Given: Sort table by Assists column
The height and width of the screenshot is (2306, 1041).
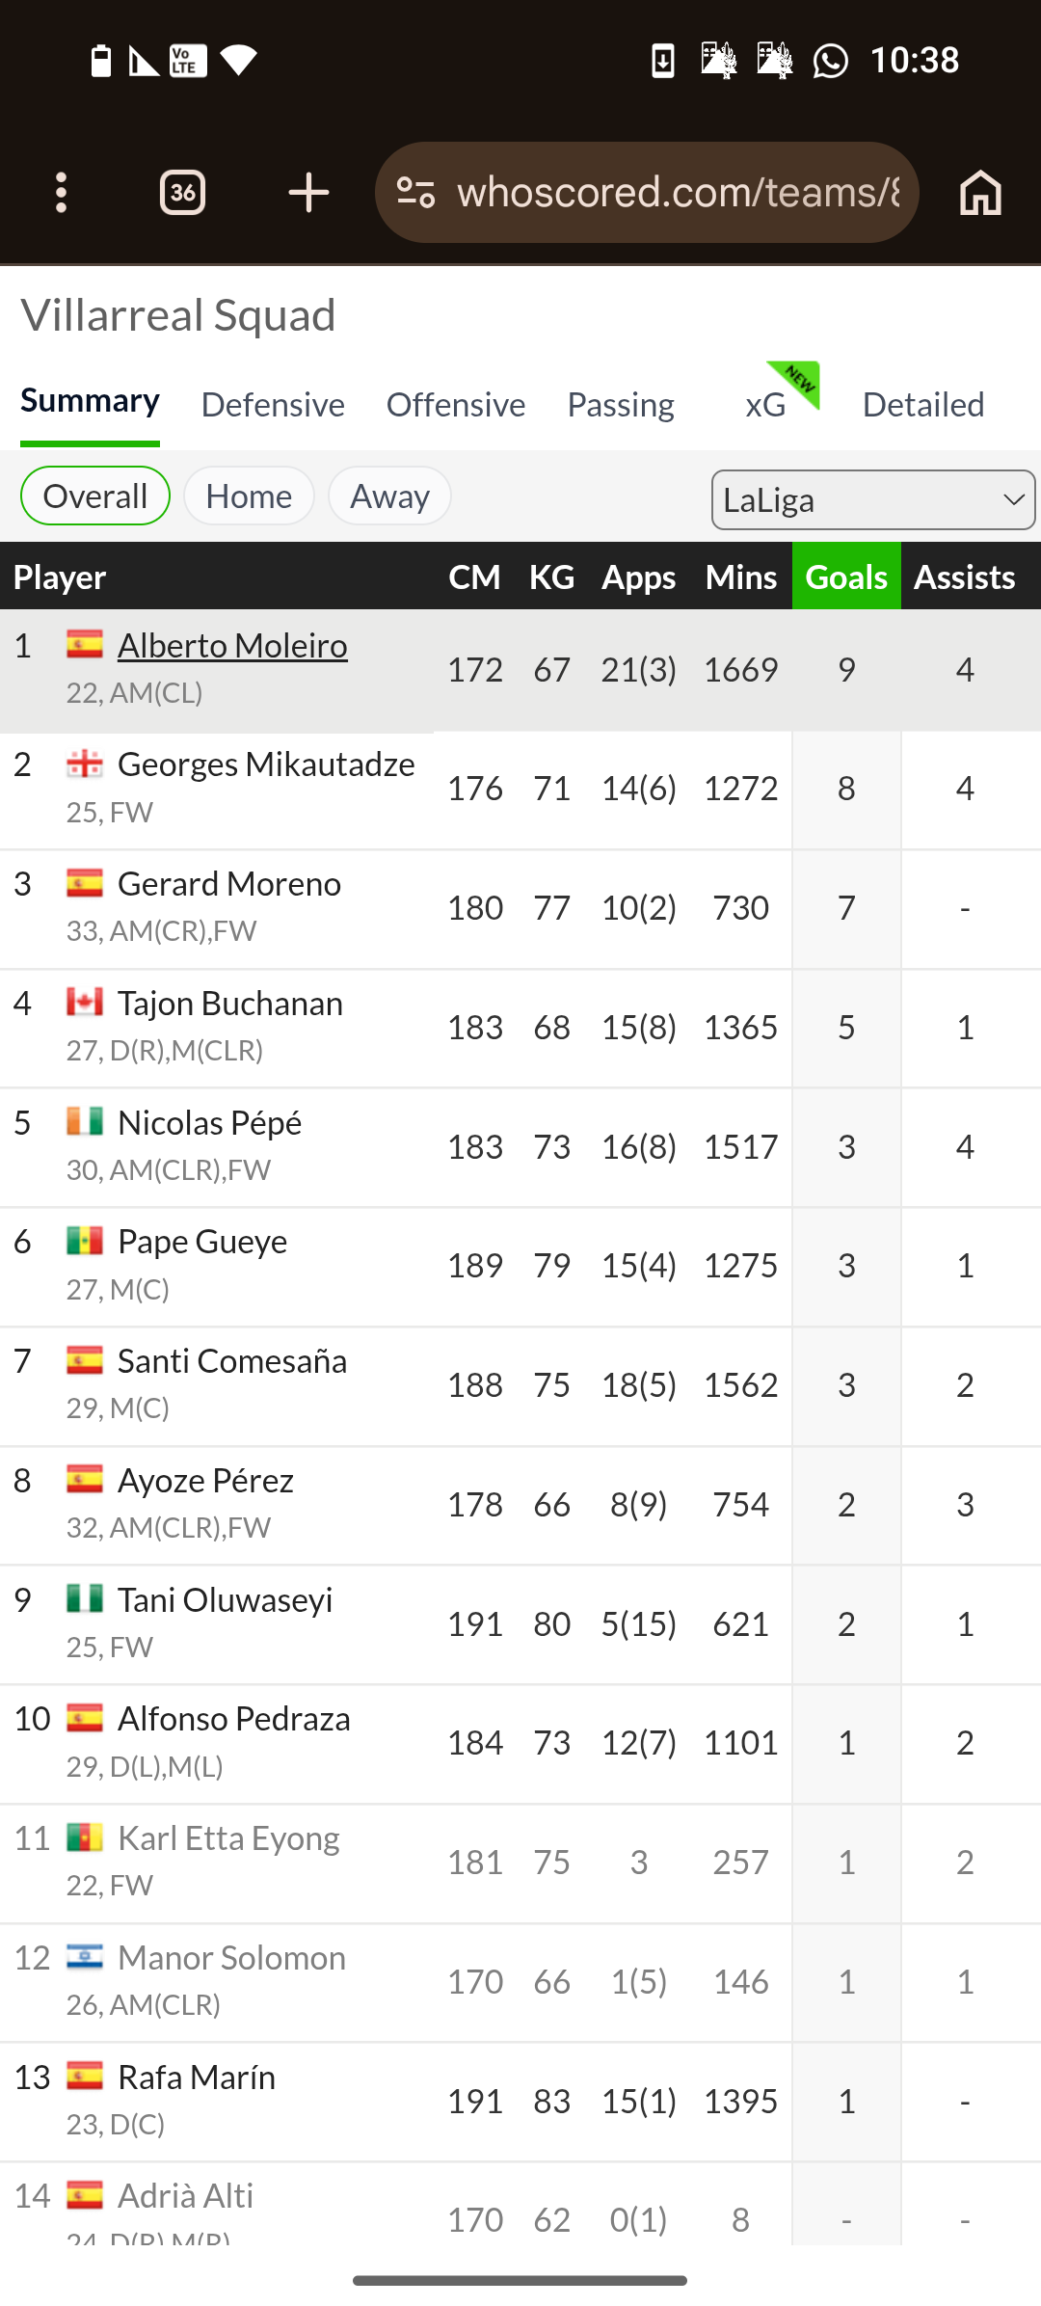Looking at the screenshot, I should (965, 576).
